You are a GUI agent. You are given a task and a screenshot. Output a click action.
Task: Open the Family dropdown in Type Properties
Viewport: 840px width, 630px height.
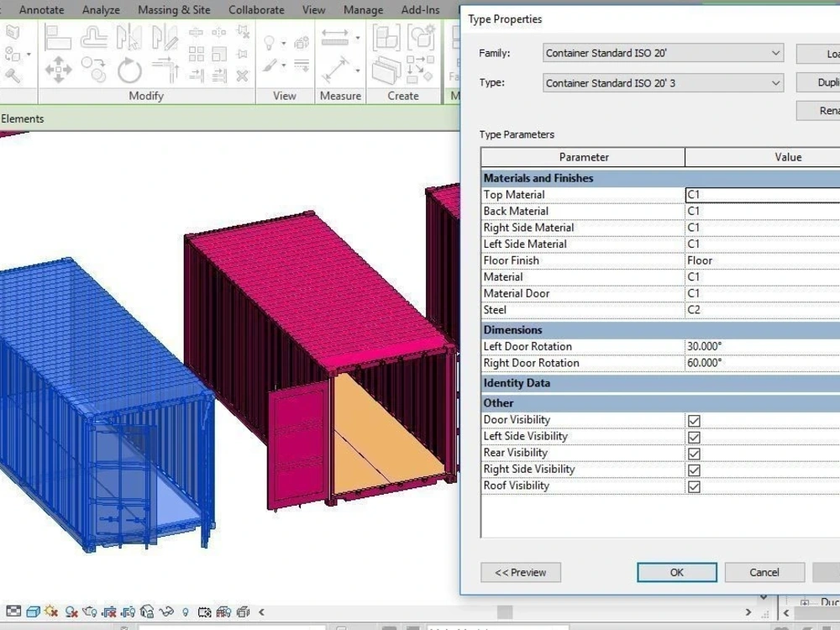tap(777, 53)
